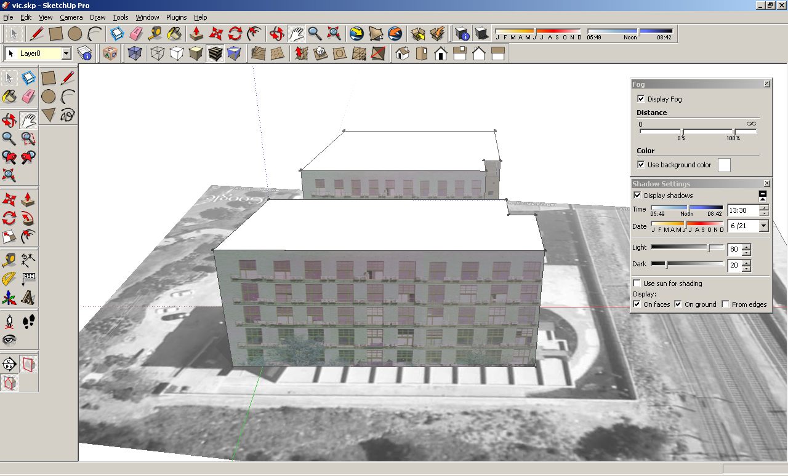788x476 pixels.
Task: Select the Tape Measure tool
Action: pos(8,260)
